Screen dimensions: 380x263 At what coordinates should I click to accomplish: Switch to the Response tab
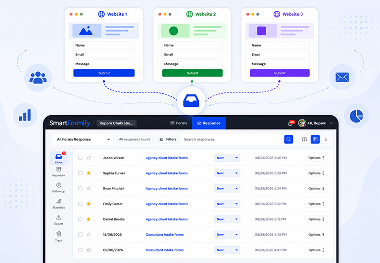point(209,123)
